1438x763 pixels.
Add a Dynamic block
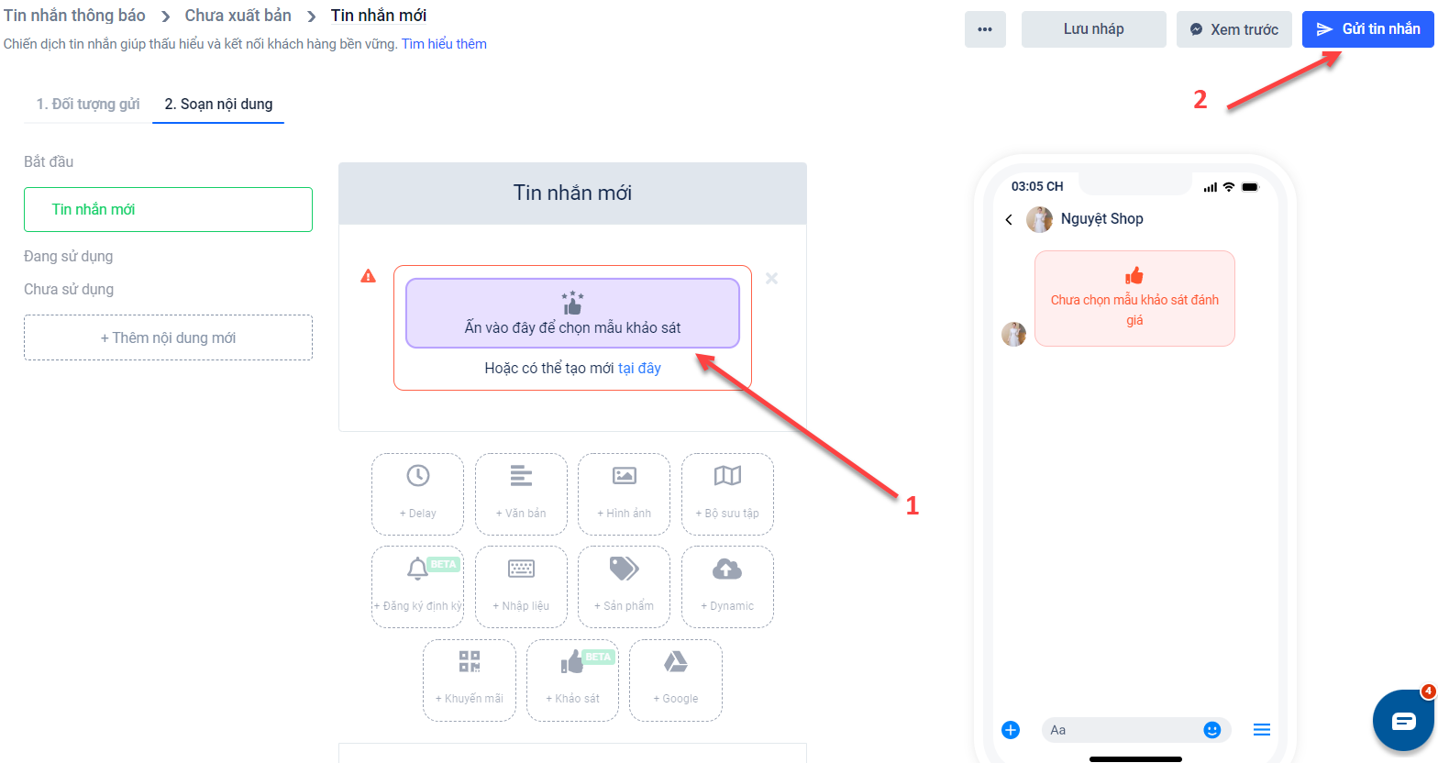pos(727,587)
